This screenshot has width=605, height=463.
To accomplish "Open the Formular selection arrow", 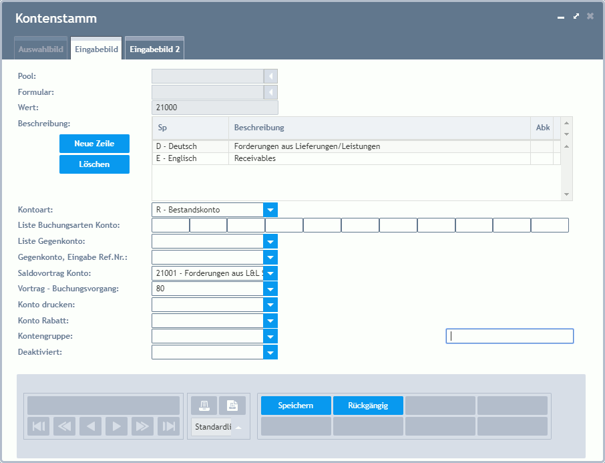I will pyautogui.click(x=270, y=92).
